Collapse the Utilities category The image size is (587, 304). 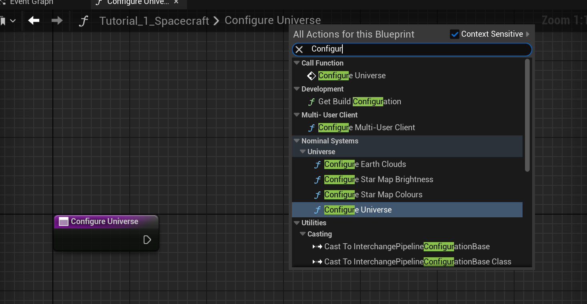tap(297, 223)
